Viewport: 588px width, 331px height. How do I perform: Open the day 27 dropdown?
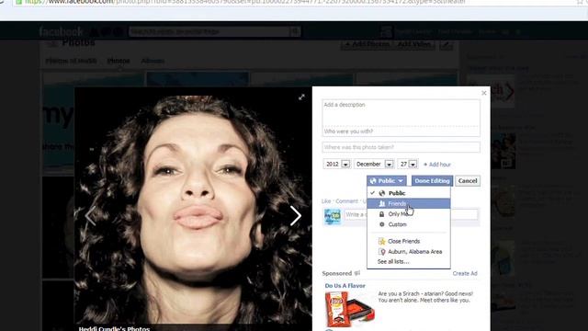pos(407,164)
